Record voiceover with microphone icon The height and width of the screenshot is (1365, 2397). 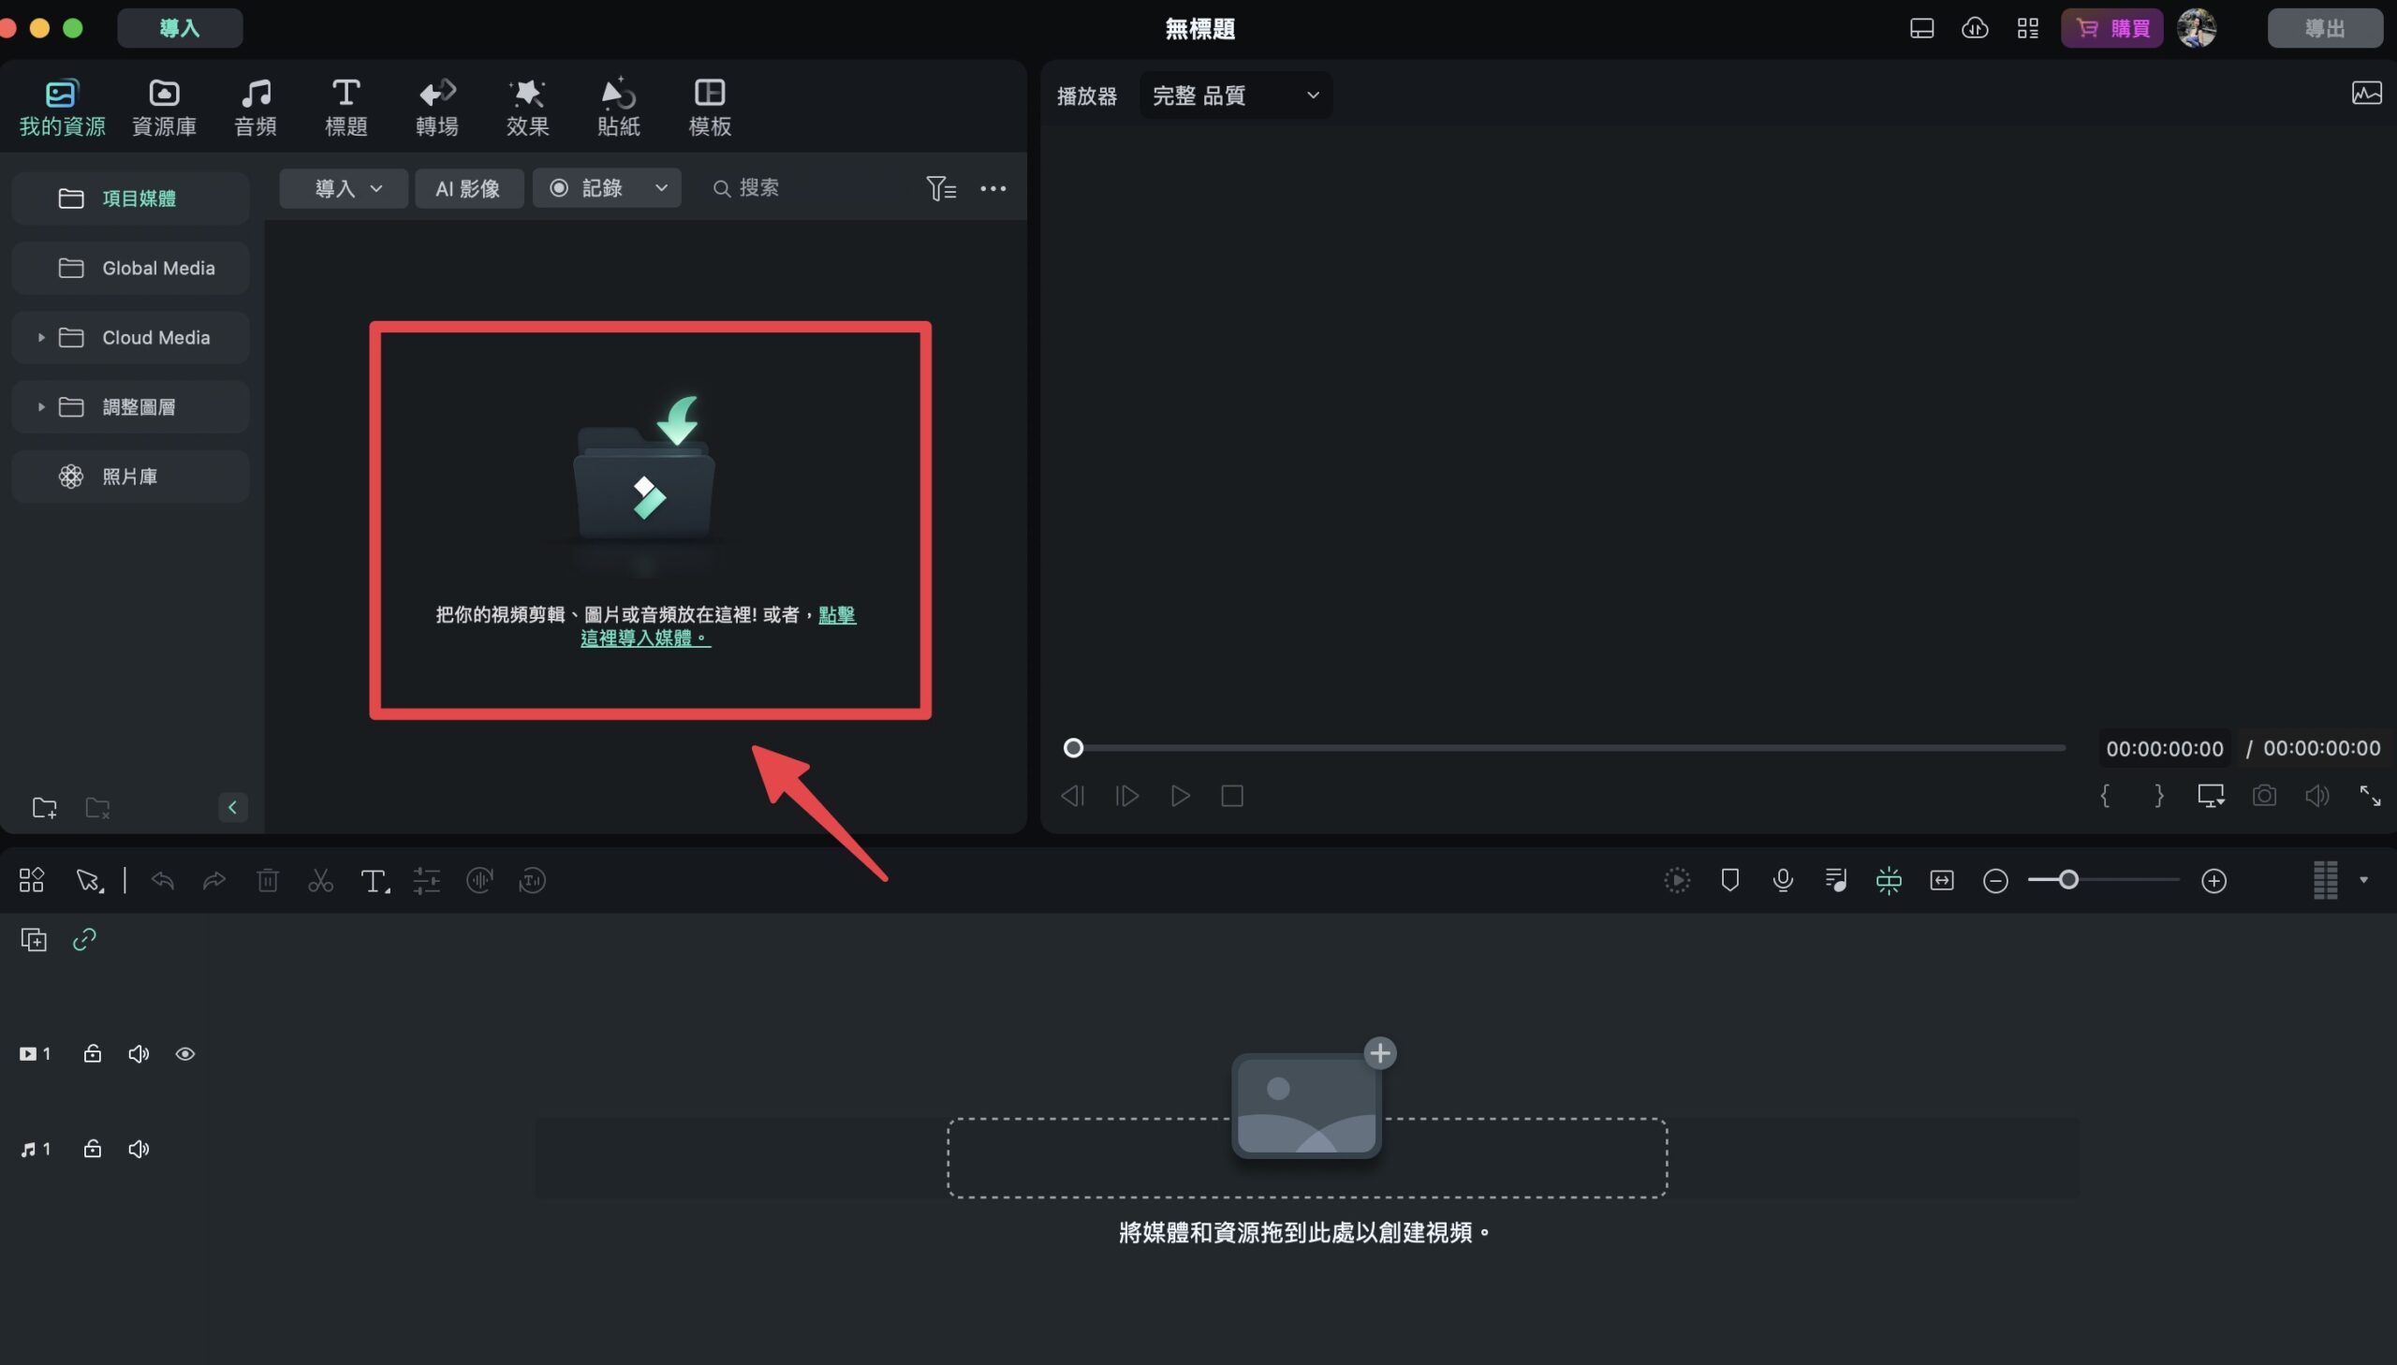1782,879
